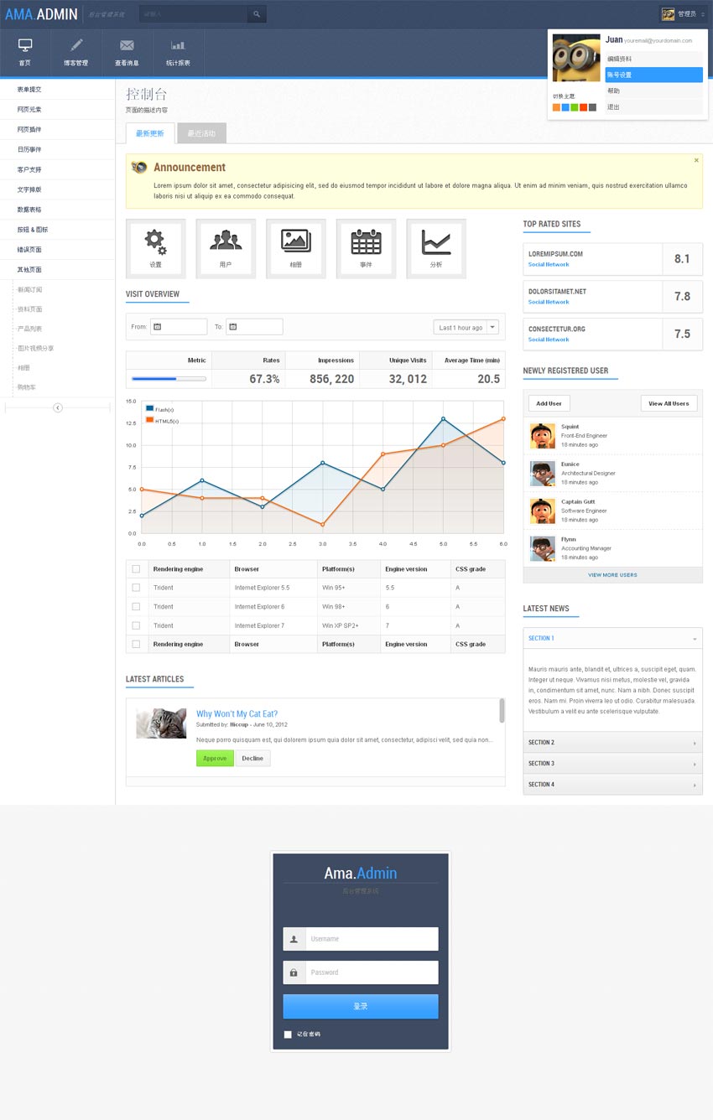Click the green Approve button
Screen dimensions: 713x1120
point(215,758)
